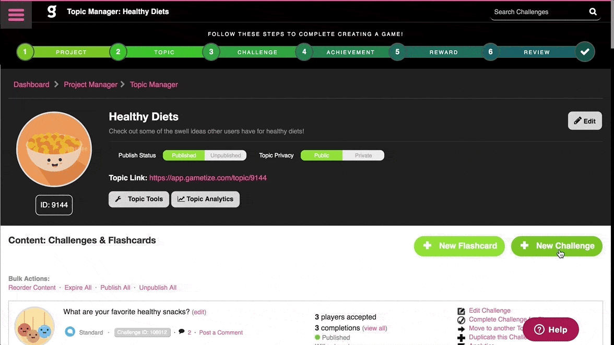Viewport: 614px width, 345px height.
Task: Go to step 1 Project circle
Action: click(25, 52)
